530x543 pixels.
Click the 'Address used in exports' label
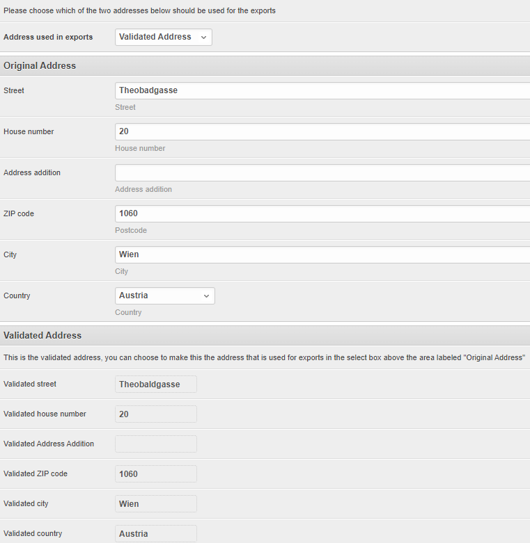[x=48, y=37]
